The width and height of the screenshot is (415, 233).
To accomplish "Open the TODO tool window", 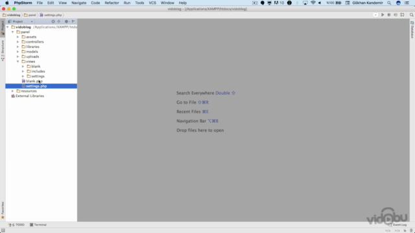I will coord(16,225).
